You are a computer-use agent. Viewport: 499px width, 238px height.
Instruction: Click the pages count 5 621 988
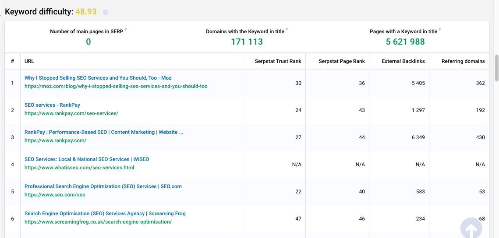point(405,42)
